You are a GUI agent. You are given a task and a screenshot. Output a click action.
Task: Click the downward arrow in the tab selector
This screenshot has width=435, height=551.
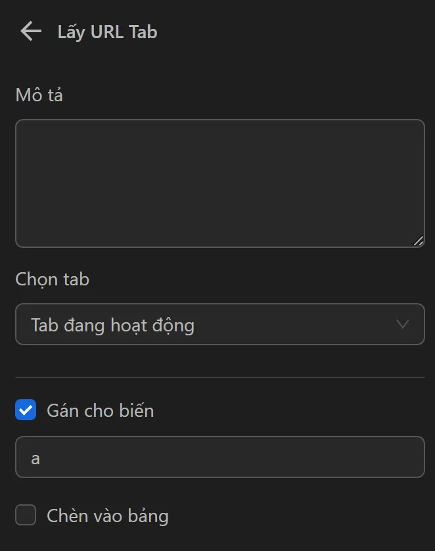tap(403, 324)
